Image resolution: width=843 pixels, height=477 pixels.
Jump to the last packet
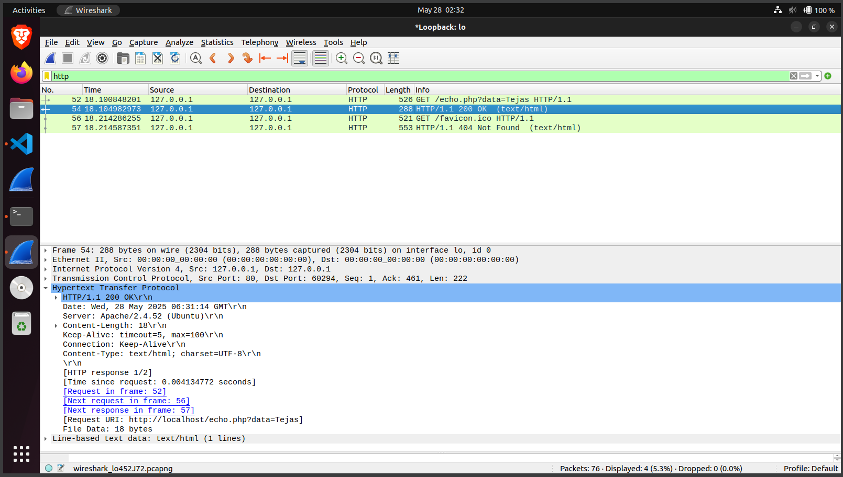click(x=282, y=58)
